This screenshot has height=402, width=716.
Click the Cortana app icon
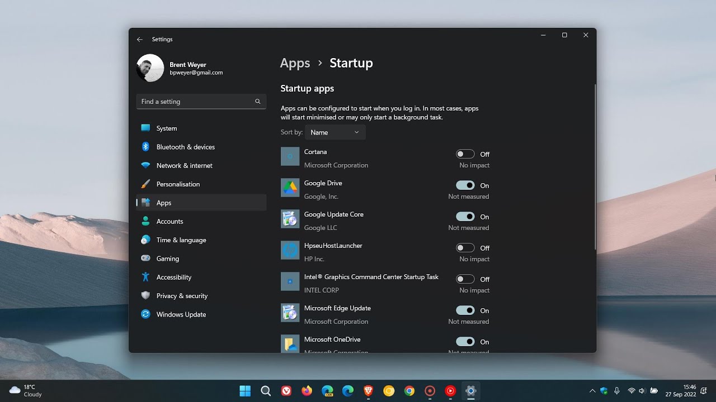pyautogui.click(x=290, y=157)
